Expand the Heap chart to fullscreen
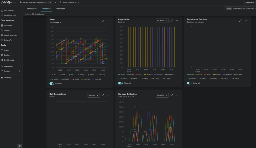The height and width of the screenshot is (148, 256). click(x=103, y=21)
